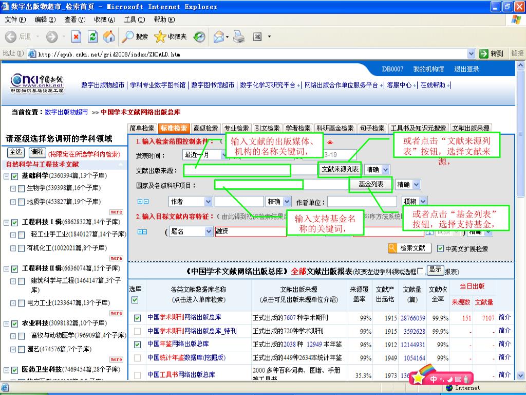This screenshot has width=526, height=395.
Task: Add a row with the plus icon beside 作者
Action: (x=140, y=202)
